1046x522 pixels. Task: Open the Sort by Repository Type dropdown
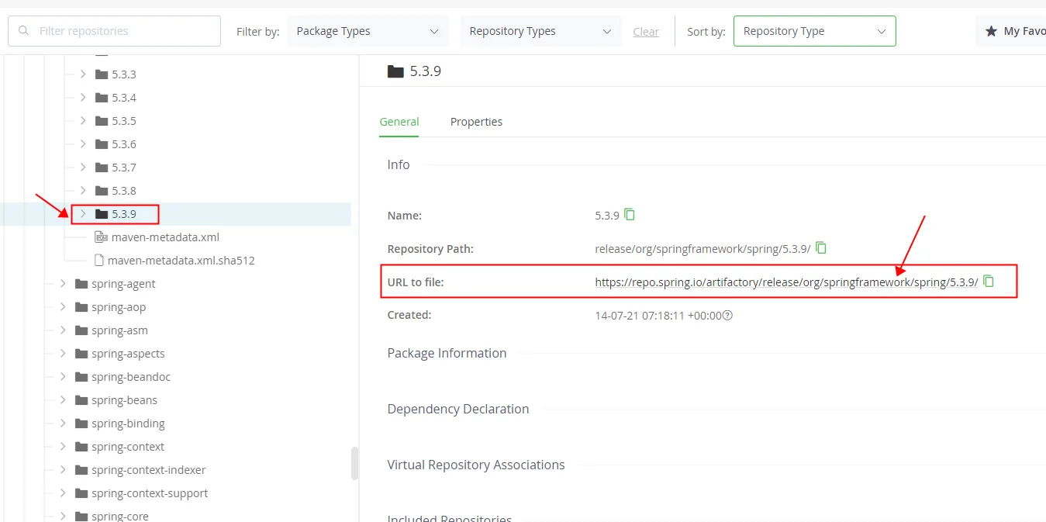click(814, 31)
